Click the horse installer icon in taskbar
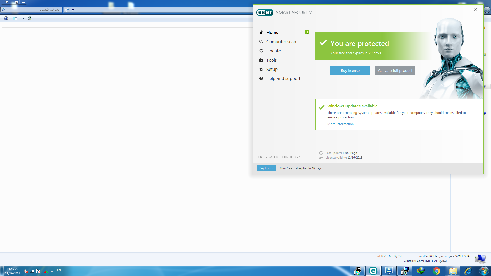Image resolution: width=491 pixels, height=276 pixels. (357, 271)
